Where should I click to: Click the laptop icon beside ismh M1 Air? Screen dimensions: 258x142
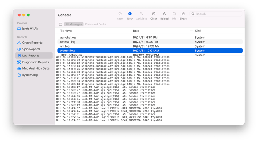pos(19,29)
